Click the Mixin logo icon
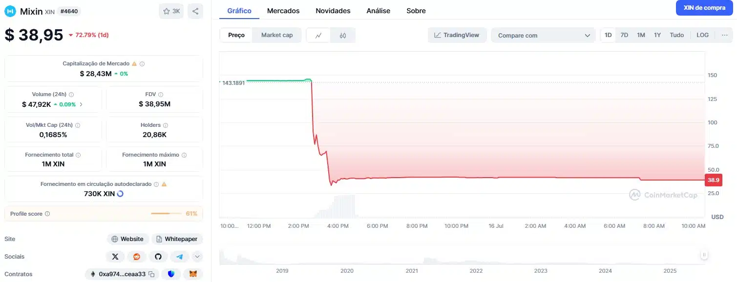Viewport: 737px width, 282px height. (x=10, y=11)
